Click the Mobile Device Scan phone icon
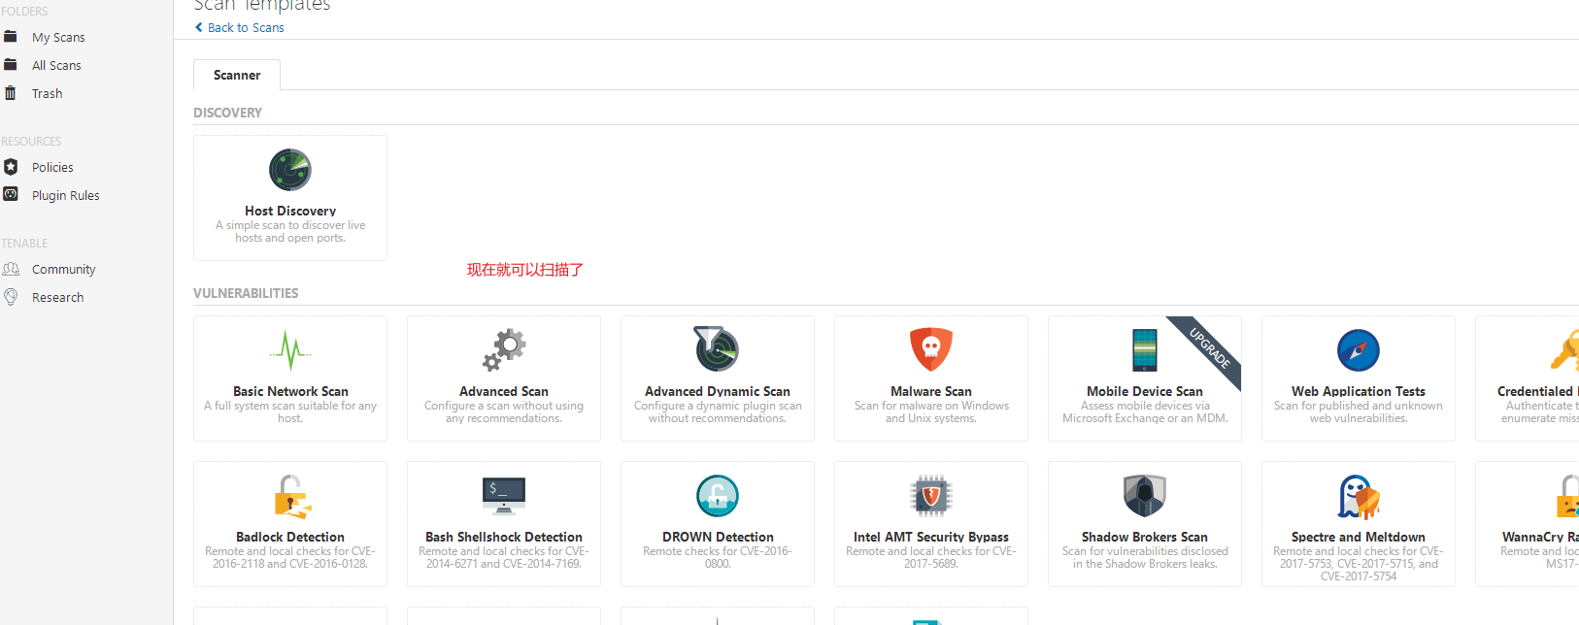The width and height of the screenshot is (1579, 625). click(1145, 350)
